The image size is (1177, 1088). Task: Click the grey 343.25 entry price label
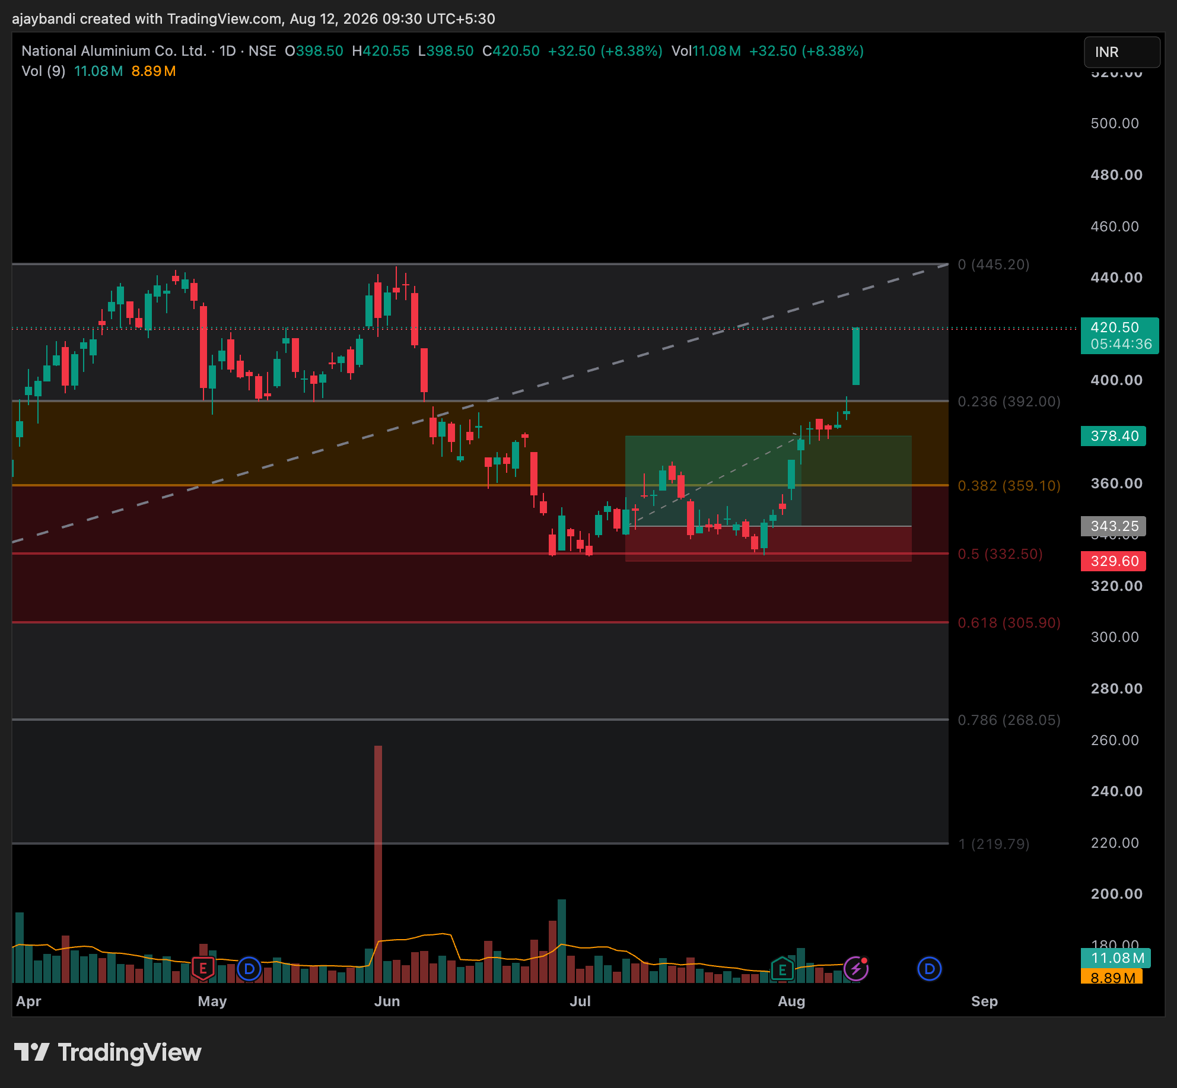(x=1114, y=526)
